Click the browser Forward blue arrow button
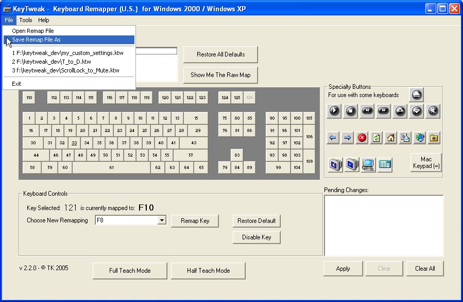Viewport: 463px width, 302px height. pos(348,138)
